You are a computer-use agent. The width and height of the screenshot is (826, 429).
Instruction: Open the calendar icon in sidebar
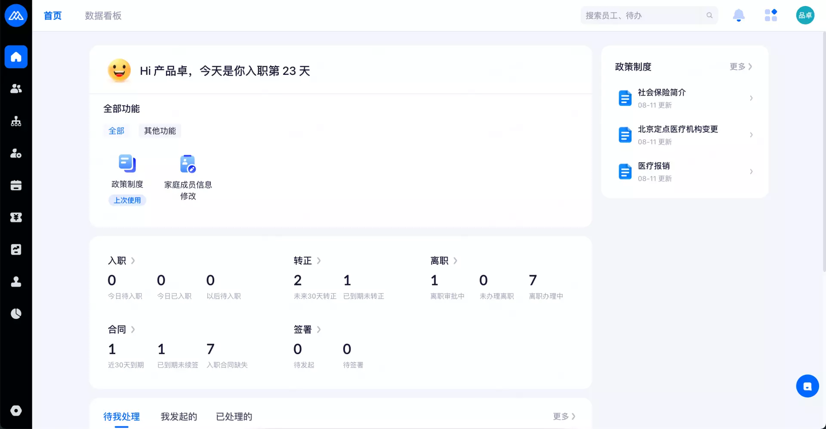click(16, 185)
